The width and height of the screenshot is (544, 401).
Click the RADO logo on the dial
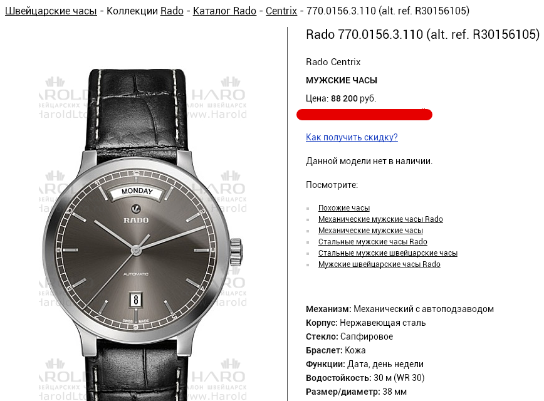(x=136, y=221)
